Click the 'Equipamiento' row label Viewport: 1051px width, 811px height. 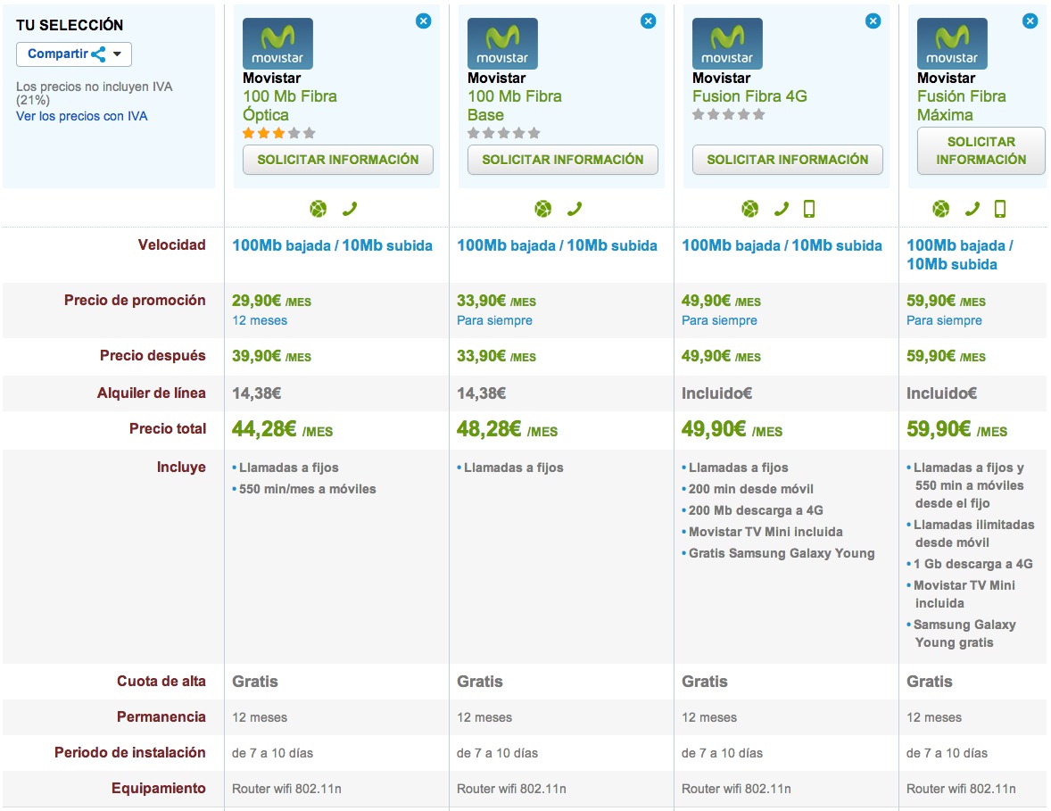(158, 788)
